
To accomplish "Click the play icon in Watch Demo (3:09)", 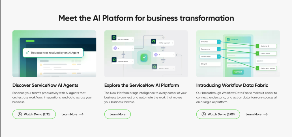I will 203,114.
